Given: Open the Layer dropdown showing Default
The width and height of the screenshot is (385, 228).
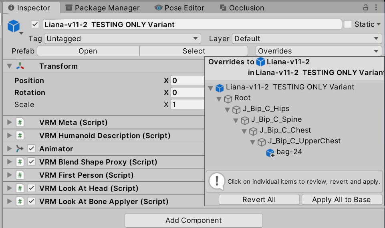Looking at the screenshot, I should (307, 38).
